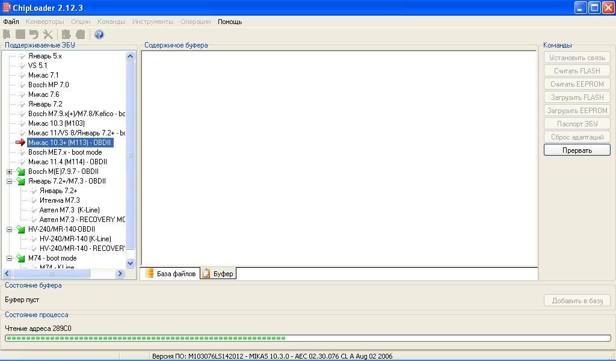Click the Сброс адаптаций button

click(577, 137)
